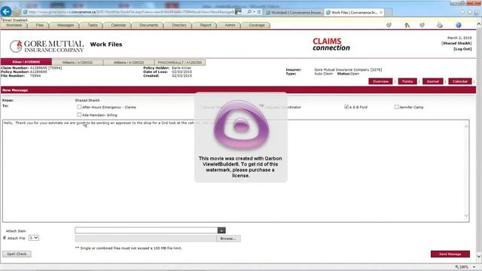Click the attach file path field
The height and width of the screenshot is (271, 482).
(145, 239)
